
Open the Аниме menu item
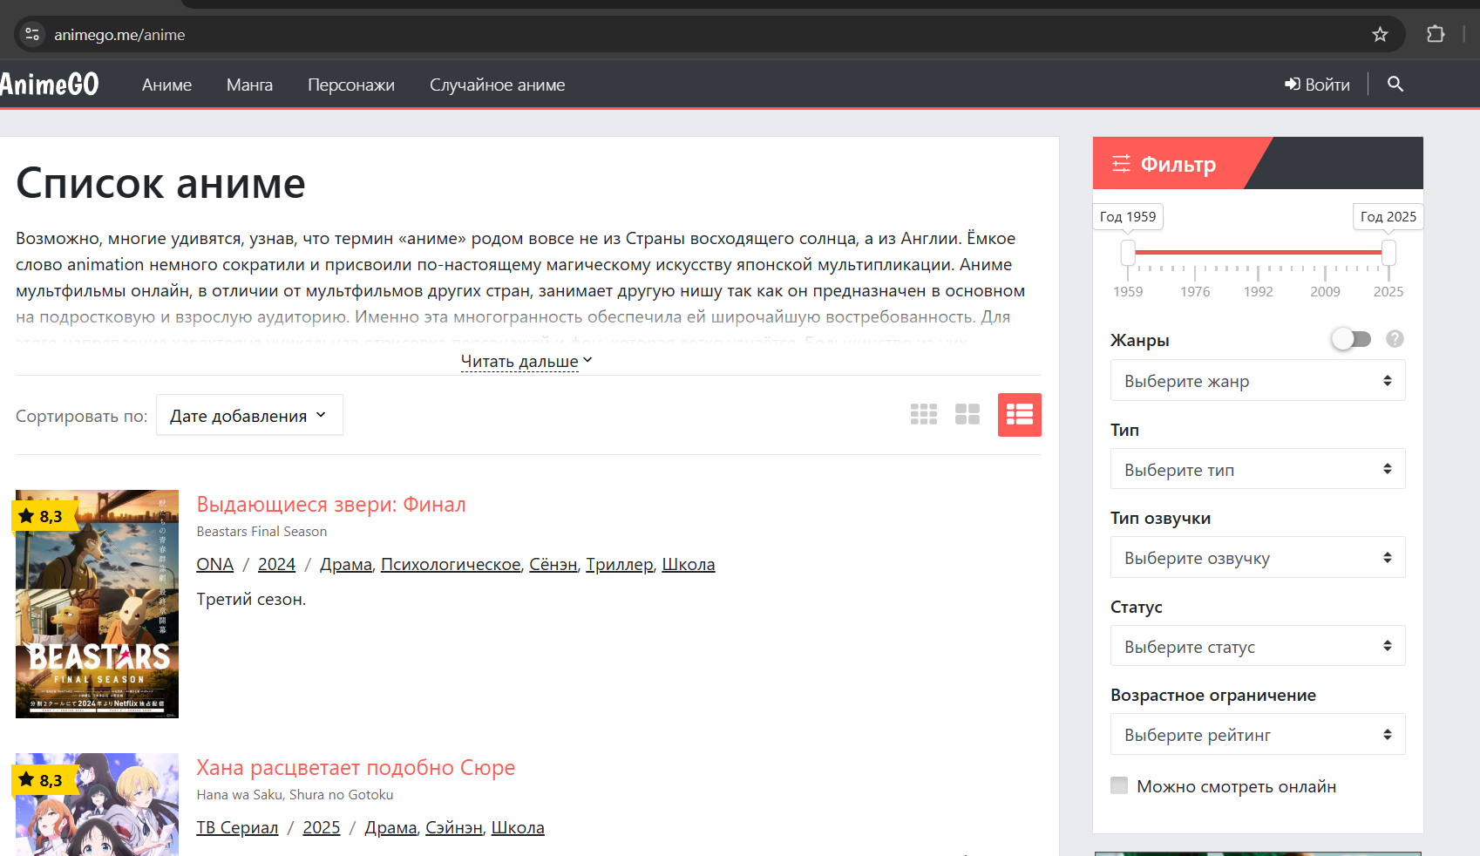click(x=166, y=85)
